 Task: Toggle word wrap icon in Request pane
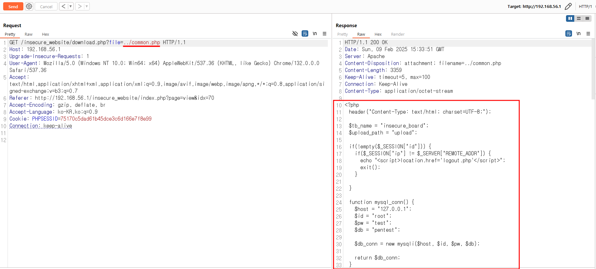(305, 33)
